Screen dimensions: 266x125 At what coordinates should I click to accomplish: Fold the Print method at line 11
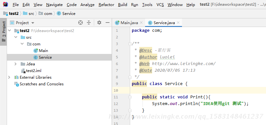[x=130, y=97]
